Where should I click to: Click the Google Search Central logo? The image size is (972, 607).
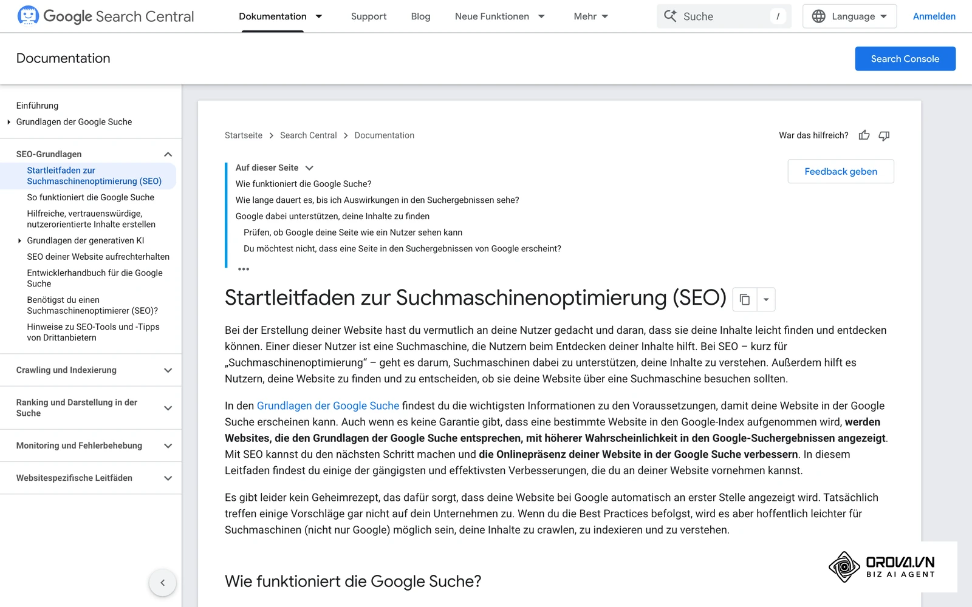106,16
